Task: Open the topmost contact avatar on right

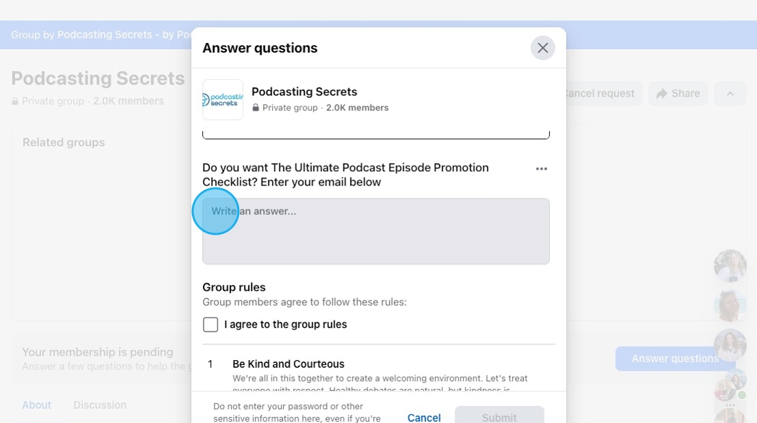Action: pos(730,265)
